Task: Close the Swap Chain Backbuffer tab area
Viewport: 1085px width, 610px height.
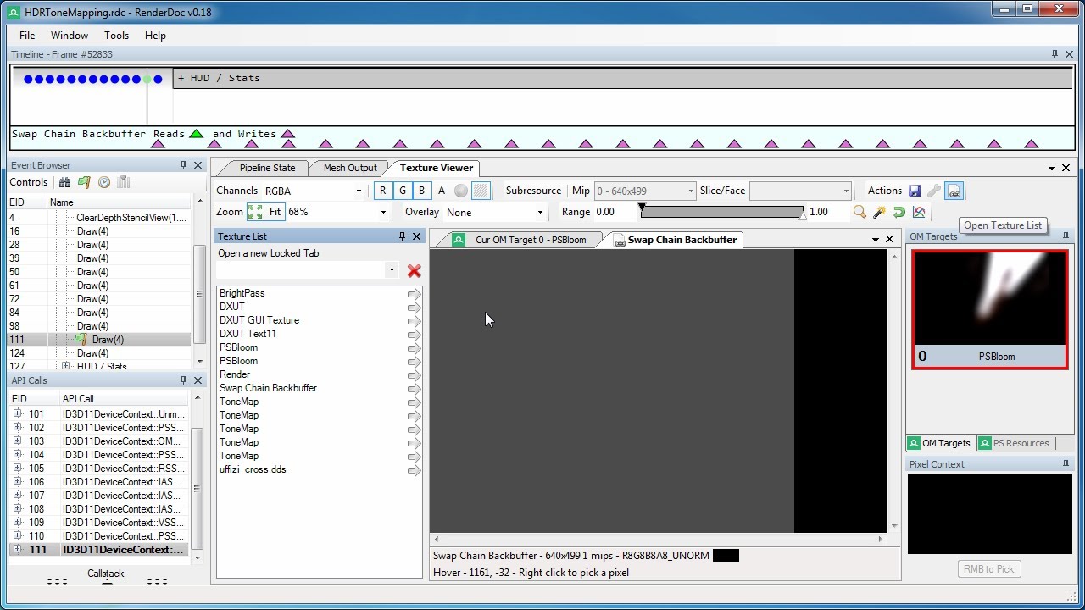Action: [889, 240]
